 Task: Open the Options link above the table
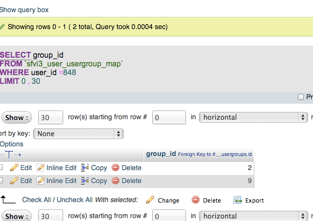(x=12, y=144)
